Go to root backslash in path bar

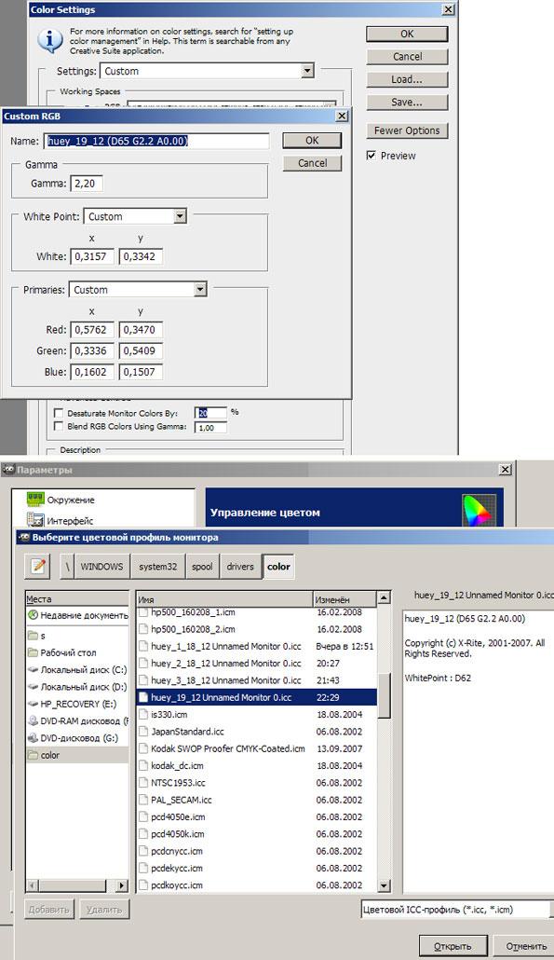click(67, 567)
